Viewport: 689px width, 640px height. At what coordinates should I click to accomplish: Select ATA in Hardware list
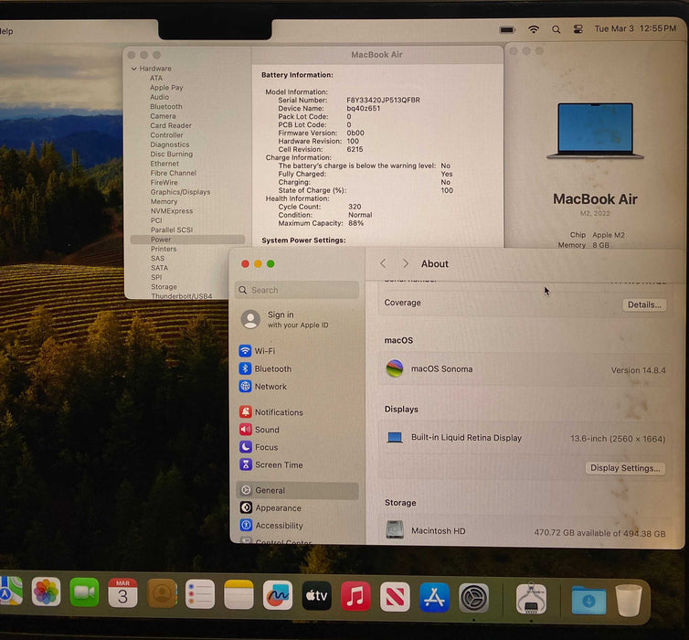[156, 78]
